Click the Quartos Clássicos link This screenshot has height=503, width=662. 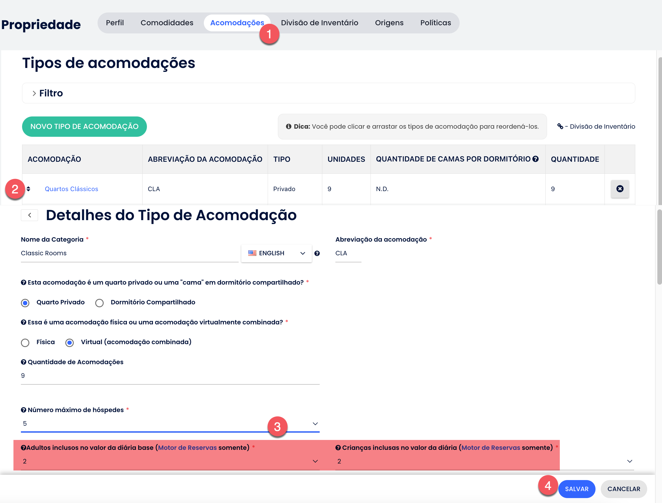71,189
